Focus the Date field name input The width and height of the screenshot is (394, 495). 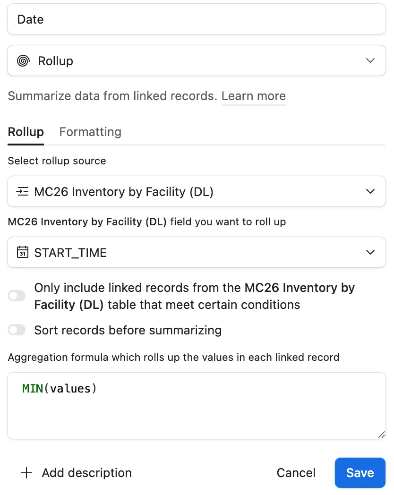click(197, 19)
